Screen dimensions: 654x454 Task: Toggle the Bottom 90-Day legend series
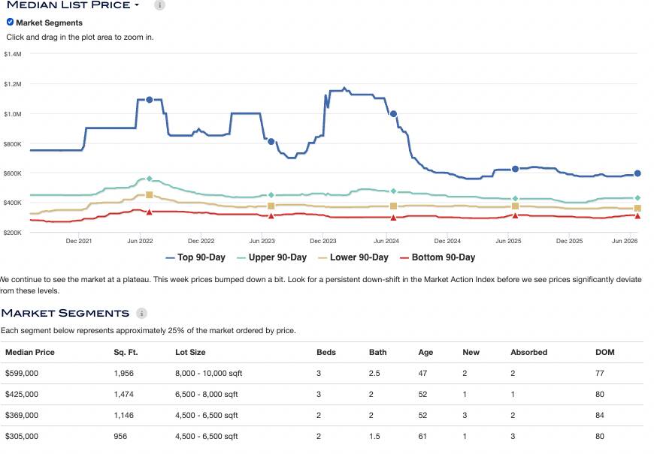pyautogui.click(x=438, y=257)
